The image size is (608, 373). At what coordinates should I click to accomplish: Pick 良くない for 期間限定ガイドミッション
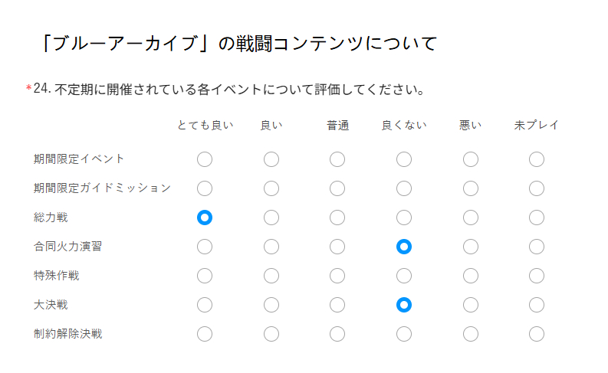point(404,188)
